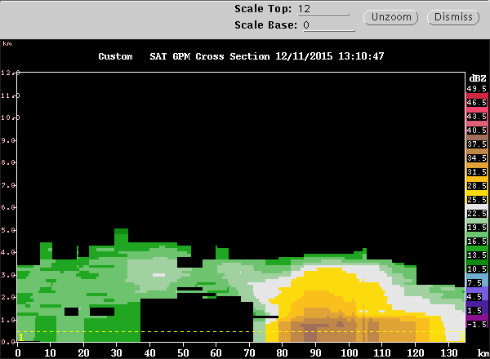Select the 1.5 dBZ color legend entry
The image size is (490, 359).
[474, 311]
